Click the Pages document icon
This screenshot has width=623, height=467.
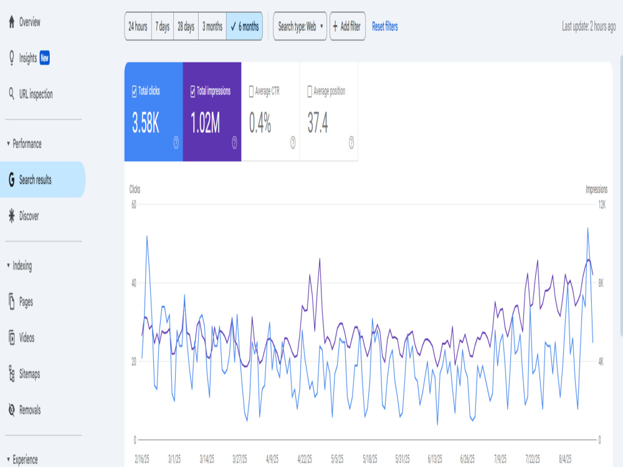(x=11, y=301)
